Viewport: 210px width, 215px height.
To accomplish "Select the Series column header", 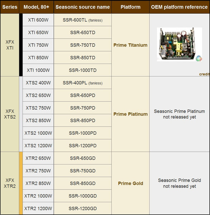I will (10, 7).
